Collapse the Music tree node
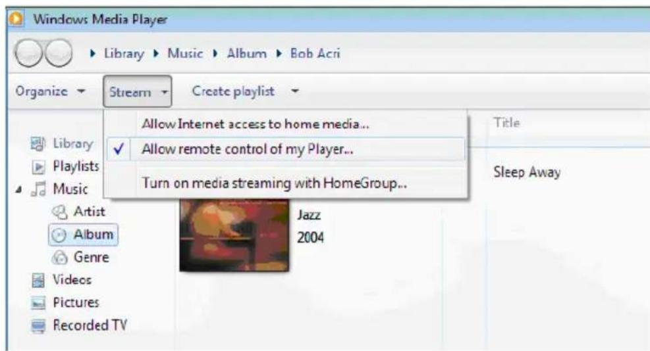Screen dimensions: 650x351 [18, 189]
